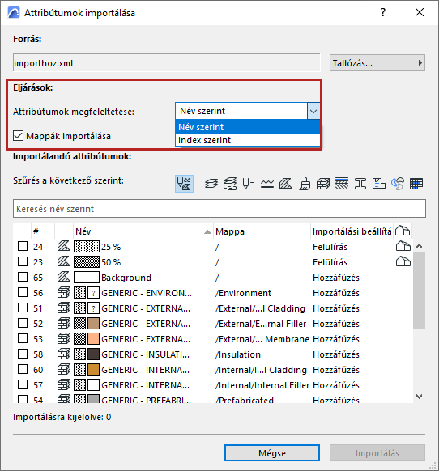Filter by Profiles I-beam icon
The image size is (439, 471).
[360, 184]
